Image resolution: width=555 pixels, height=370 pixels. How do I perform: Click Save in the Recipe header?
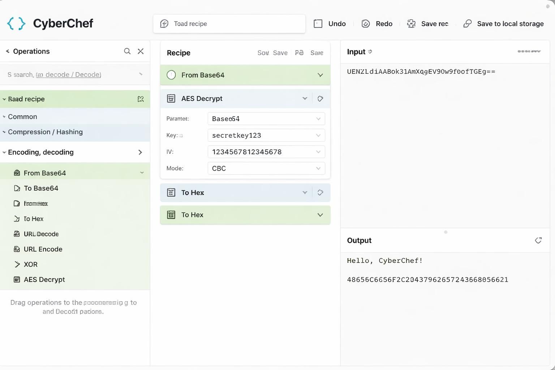point(280,53)
